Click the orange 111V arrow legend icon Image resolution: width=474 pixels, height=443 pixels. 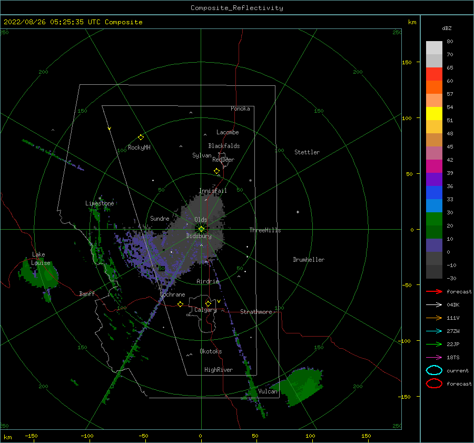434,318
